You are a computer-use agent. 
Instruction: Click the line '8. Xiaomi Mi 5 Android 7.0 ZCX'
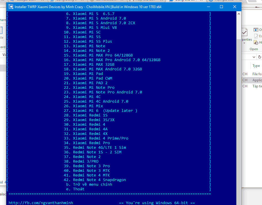pos(101,23)
